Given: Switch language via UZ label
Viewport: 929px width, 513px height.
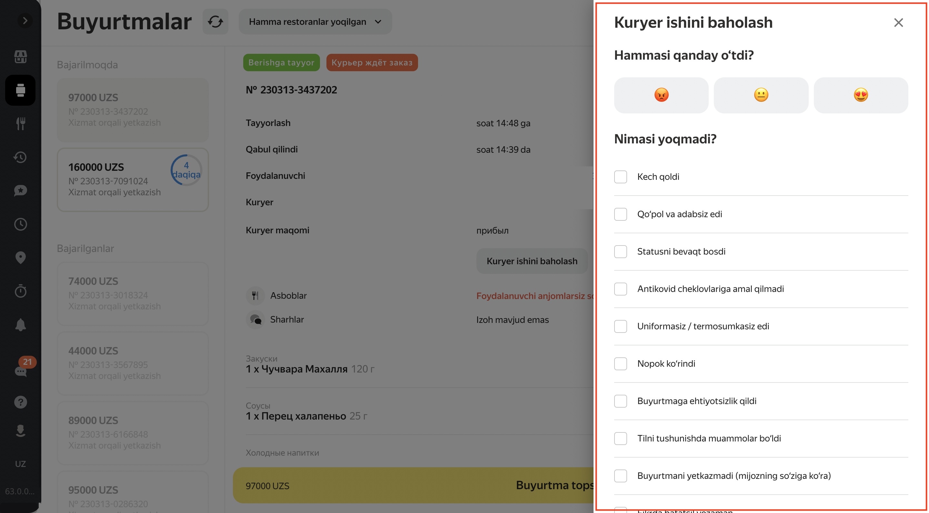Looking at the screenshot, I should click(21, 464).
